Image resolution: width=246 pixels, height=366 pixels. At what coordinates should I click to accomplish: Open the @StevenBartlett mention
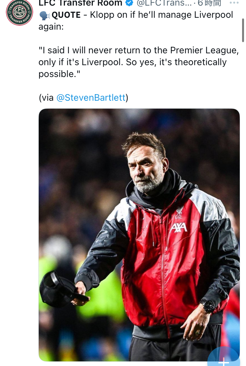coord(91,98)
